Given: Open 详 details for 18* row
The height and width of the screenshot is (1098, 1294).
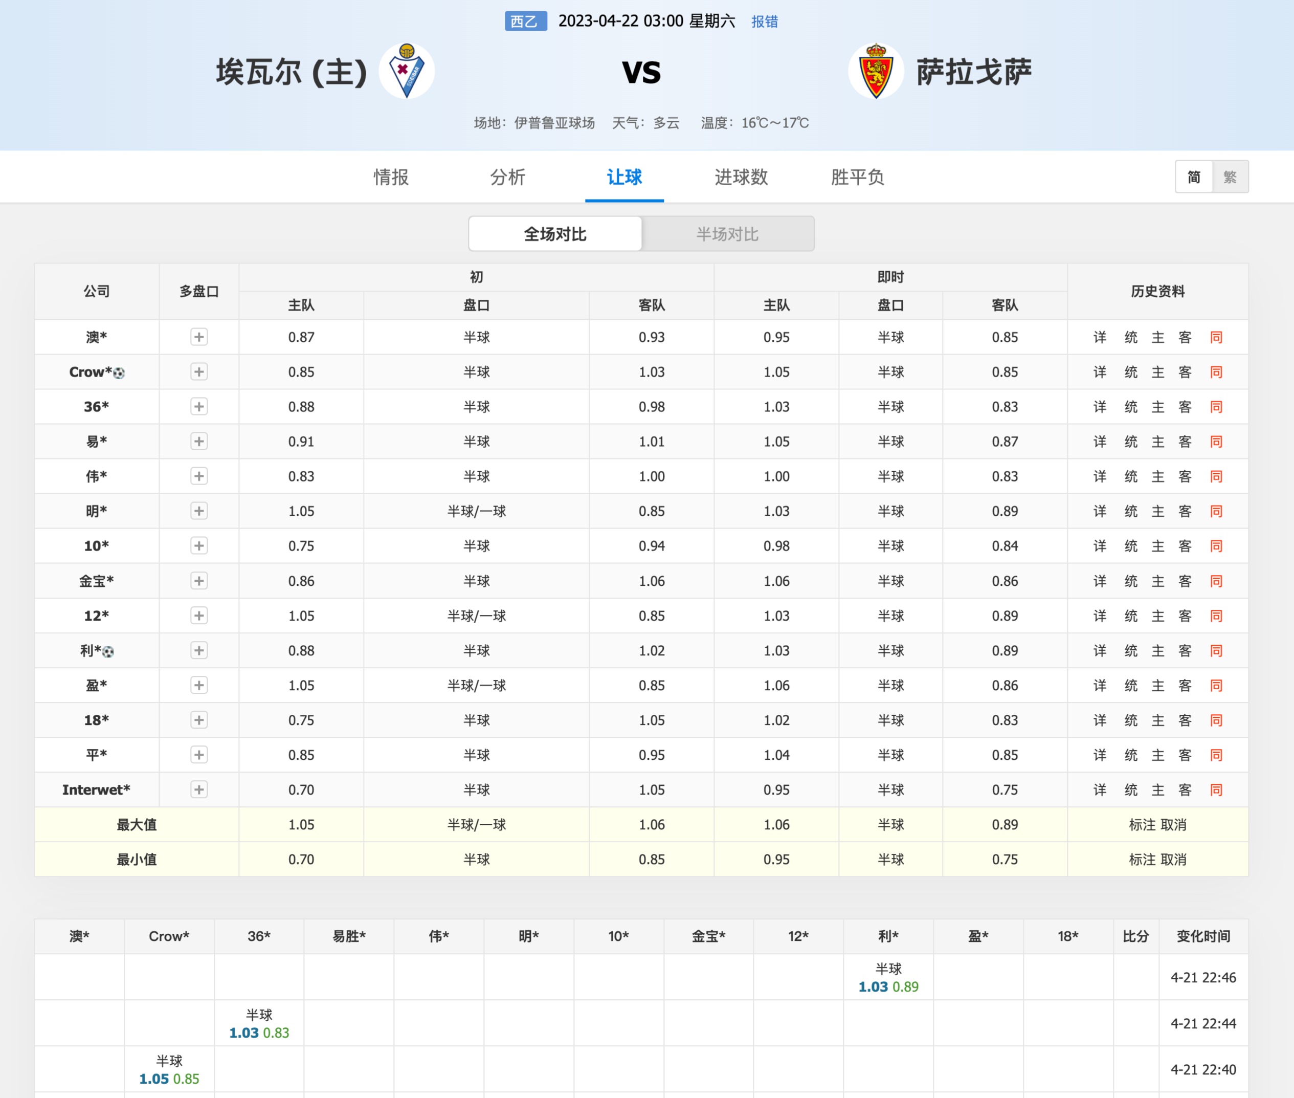Looking at the screenshot, I should click(x=1100, y=720).
